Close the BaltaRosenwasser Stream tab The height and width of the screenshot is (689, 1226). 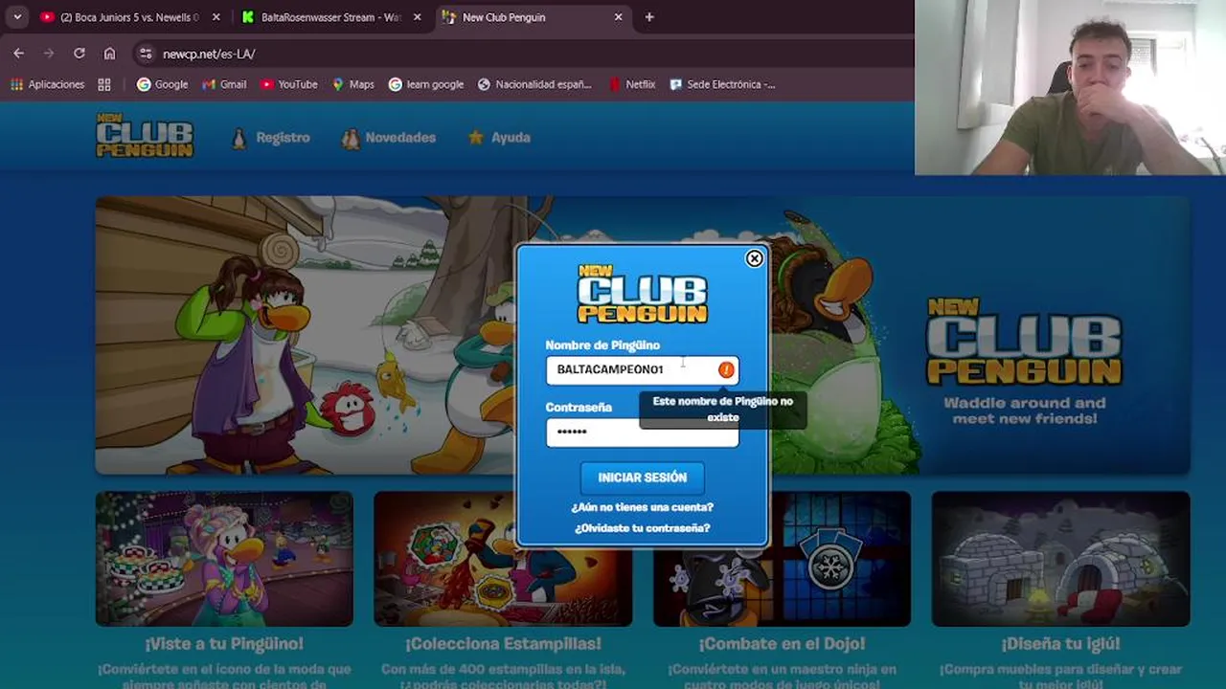pos(417,17)
